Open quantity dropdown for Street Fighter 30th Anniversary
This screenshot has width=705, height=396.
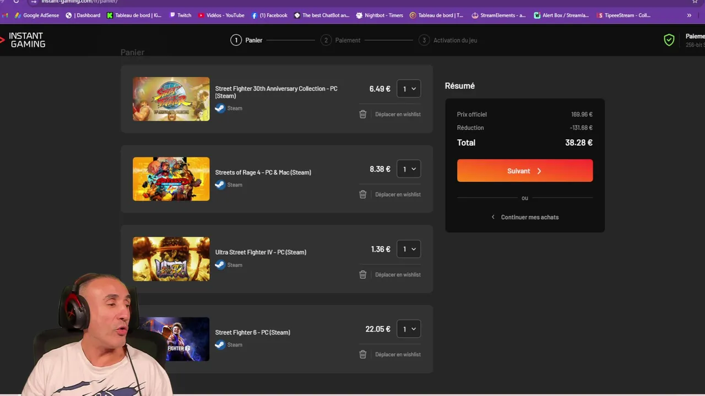409,89
